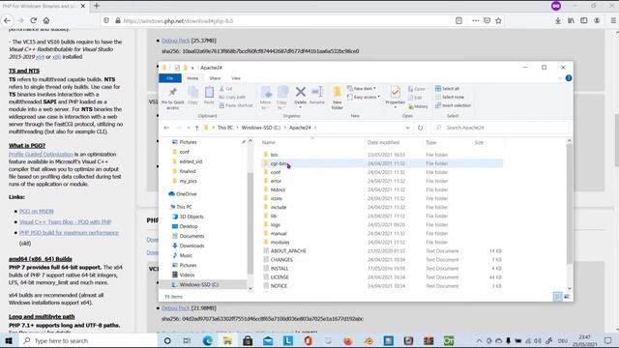Click the Explorer back arrow

[166, 128]
